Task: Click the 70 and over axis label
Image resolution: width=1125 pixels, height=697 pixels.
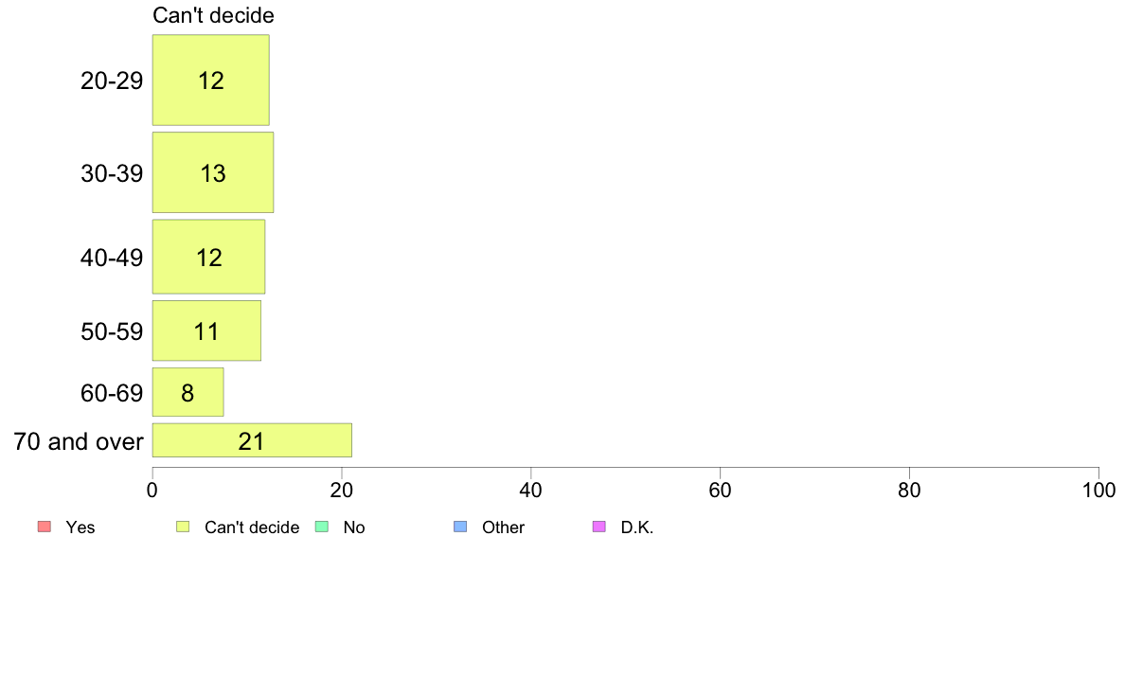Action: point(79,440)
